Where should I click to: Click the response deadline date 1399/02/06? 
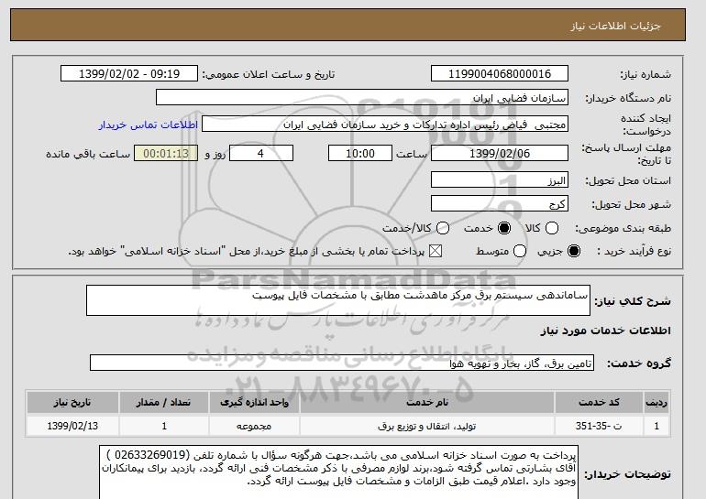[500, 153]
